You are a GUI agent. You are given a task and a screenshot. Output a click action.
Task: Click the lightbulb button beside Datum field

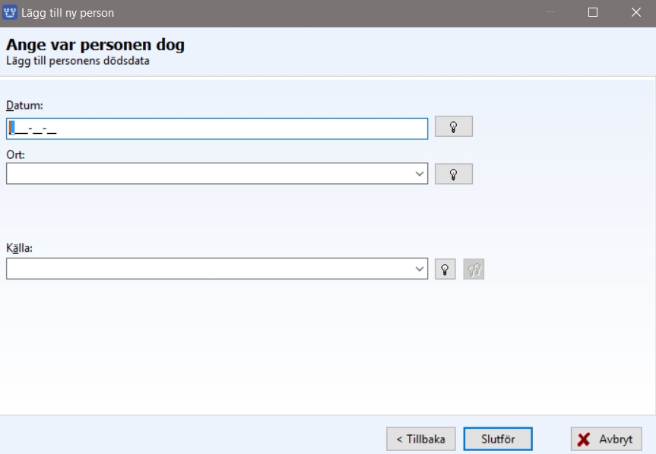454,126
